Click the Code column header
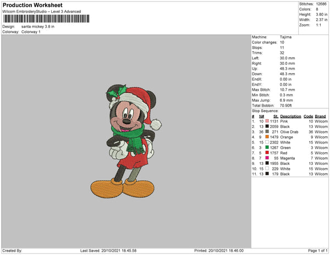The height and width of the screenshot is (255, 330). 308,117
